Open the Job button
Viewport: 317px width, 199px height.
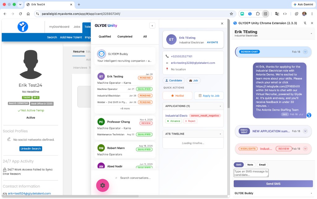[193, 80]
